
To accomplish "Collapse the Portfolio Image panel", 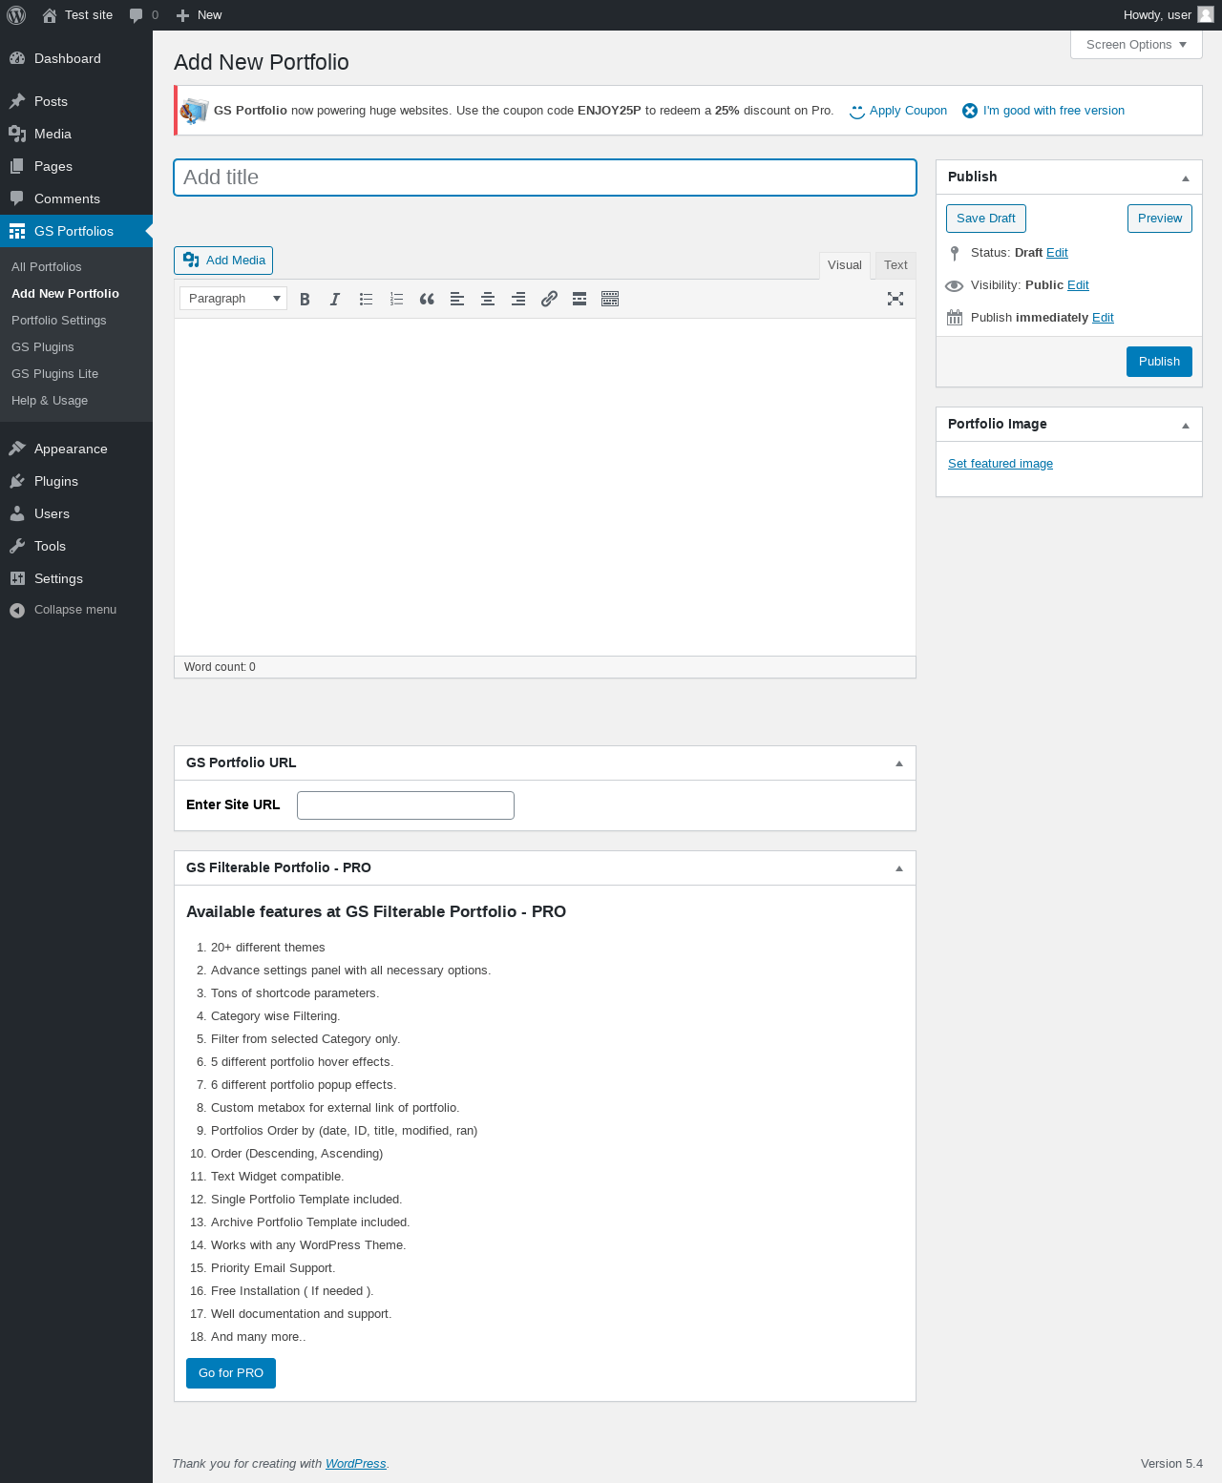I will (x=1186, y=425).
